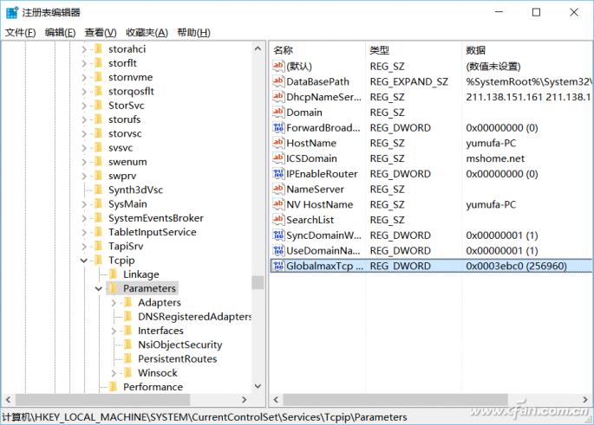Viewport: 594px width, 425px height.
Task: Click the registry path in status bar
Action: click(204, 417)
